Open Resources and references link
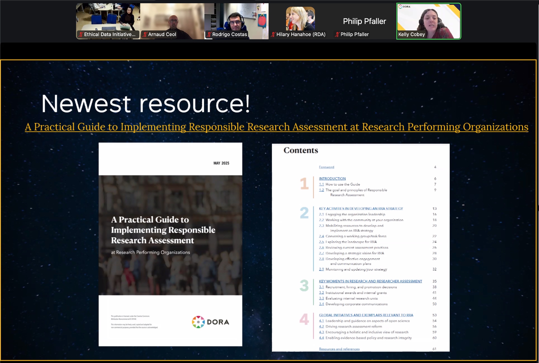The height and width of the screenshot is (363, 539). click(x=339, y=349)
